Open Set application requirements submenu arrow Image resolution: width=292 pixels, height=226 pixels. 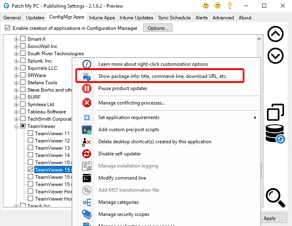tap(255, 117)
